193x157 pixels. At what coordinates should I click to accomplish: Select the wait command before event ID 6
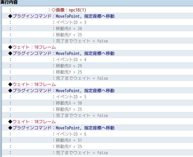pos(97,122)
